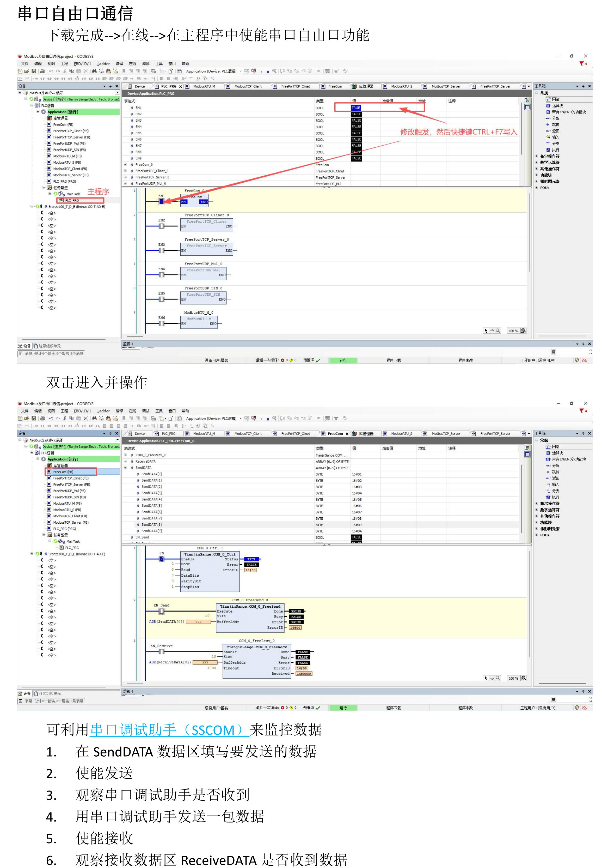Image resolution: width=602 pixels, height=868 pixels.
Task: Switch to ModbusTCP_Server tab in lower screenshot
Action: pyautogui.click(x=446, y=434)
